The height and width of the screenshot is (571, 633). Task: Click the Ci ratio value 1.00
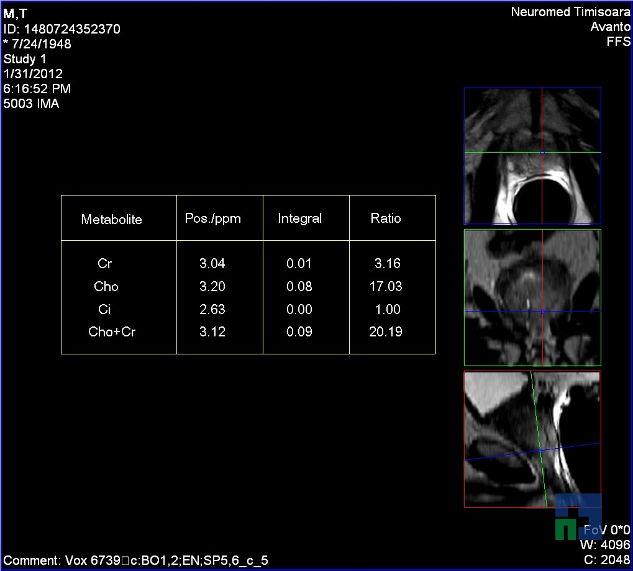(x=387, y=309)
